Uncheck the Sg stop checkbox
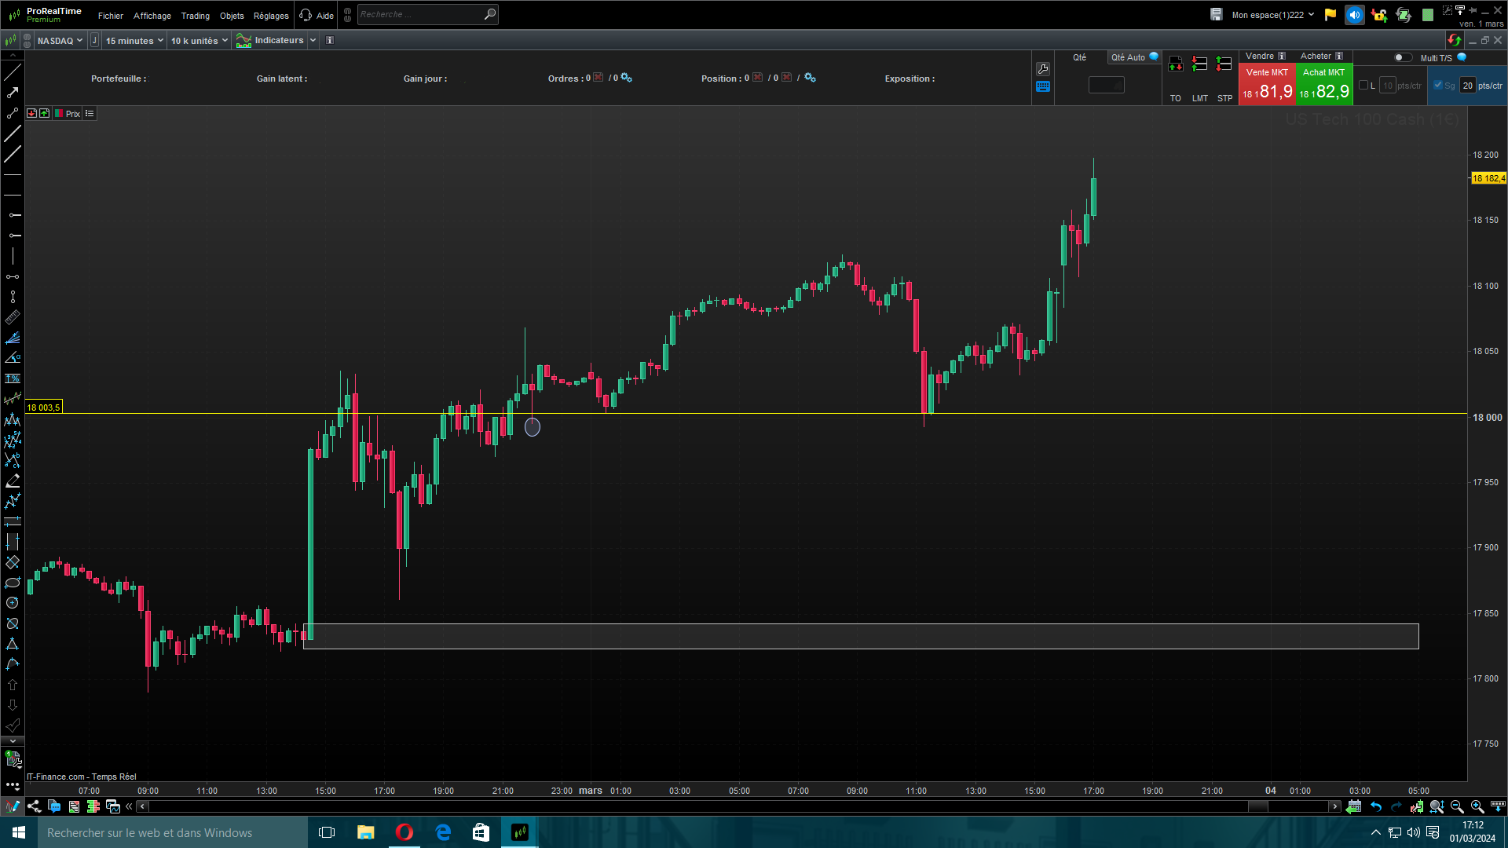 click(x=1438, y=86)
